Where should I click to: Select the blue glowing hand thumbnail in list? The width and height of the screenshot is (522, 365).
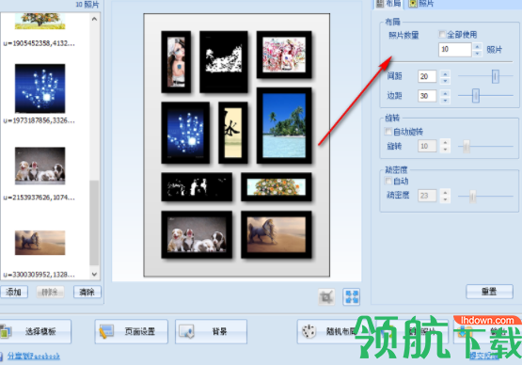point(40,88)
